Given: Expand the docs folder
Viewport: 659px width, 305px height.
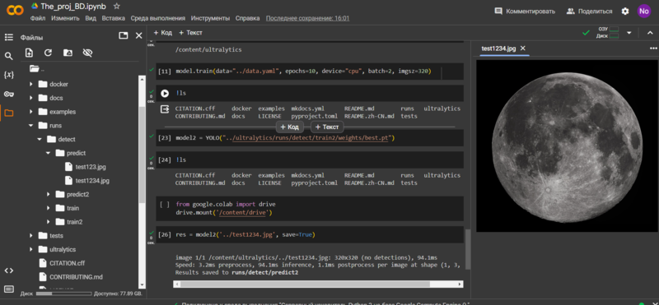Looking at the screenshot, I should tap(31, 98).
